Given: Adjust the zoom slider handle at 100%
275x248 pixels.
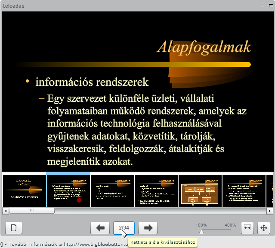Looking at the screenshot, I should point(201,232).
